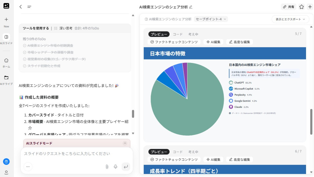Click the AI編集 button on the Japan slide
Screen dimensions: 314x177
(213, 42)
